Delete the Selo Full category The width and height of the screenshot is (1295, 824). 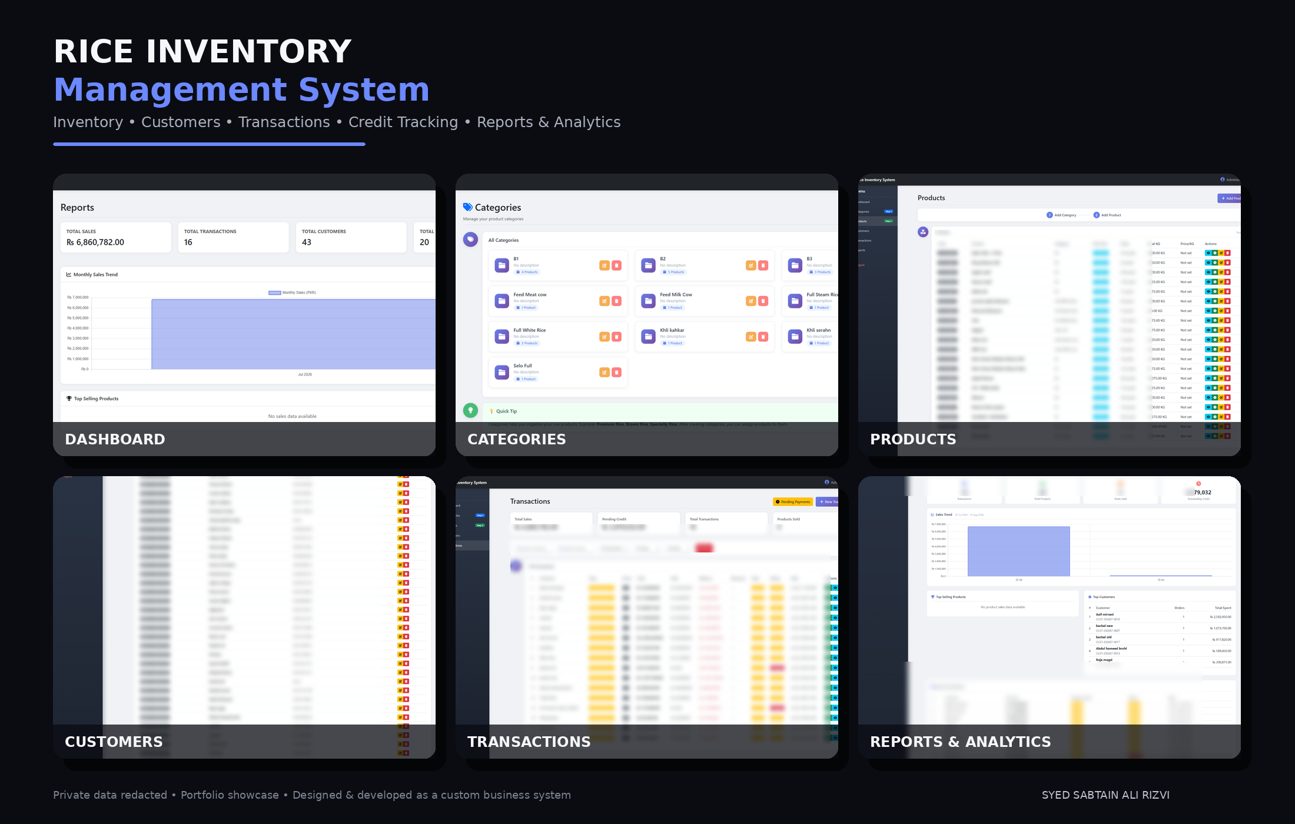click(616, 372)
